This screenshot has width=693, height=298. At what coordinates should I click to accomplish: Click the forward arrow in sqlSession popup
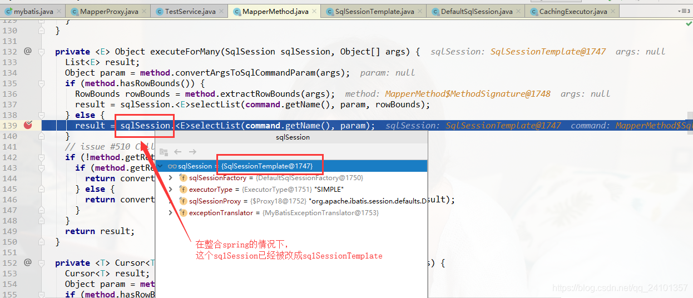(x=192, y=152)
